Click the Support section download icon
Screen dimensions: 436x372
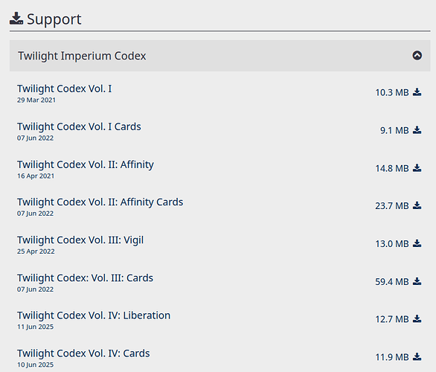tap(16, 19)
